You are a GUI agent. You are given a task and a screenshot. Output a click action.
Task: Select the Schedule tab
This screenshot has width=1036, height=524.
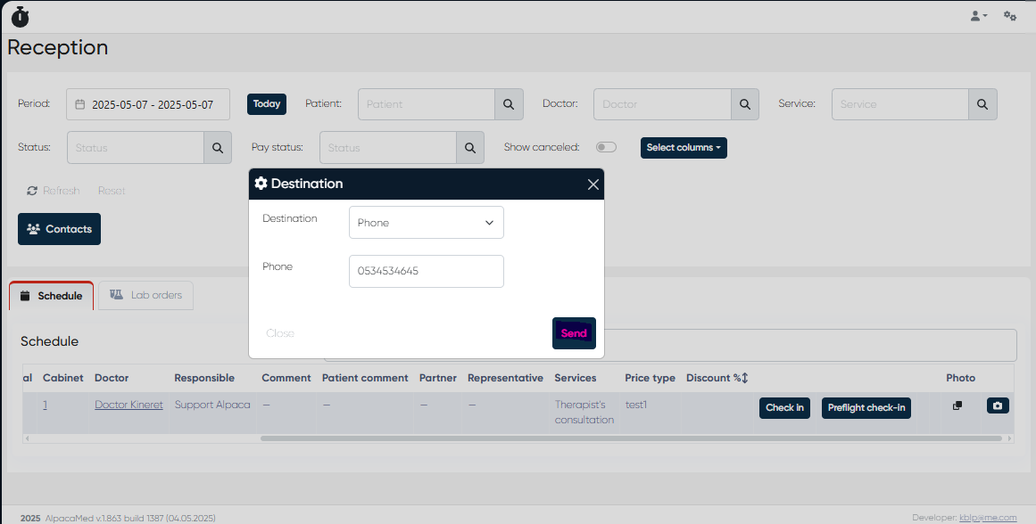pos(52,296)
